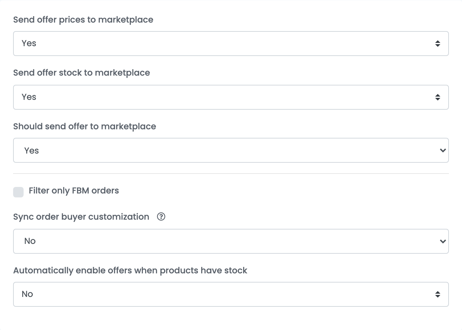The image size is (462, 330).
Task: Open the 'Automatically enable offers when products have stock' dropdown
Action: click(x=231, y=294)
